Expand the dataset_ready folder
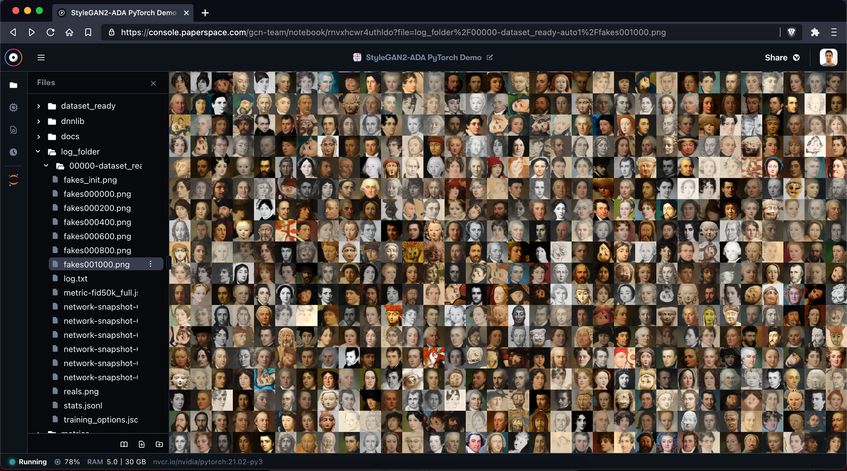The width and height of the screenshot is (847, 471). point(39,106)
